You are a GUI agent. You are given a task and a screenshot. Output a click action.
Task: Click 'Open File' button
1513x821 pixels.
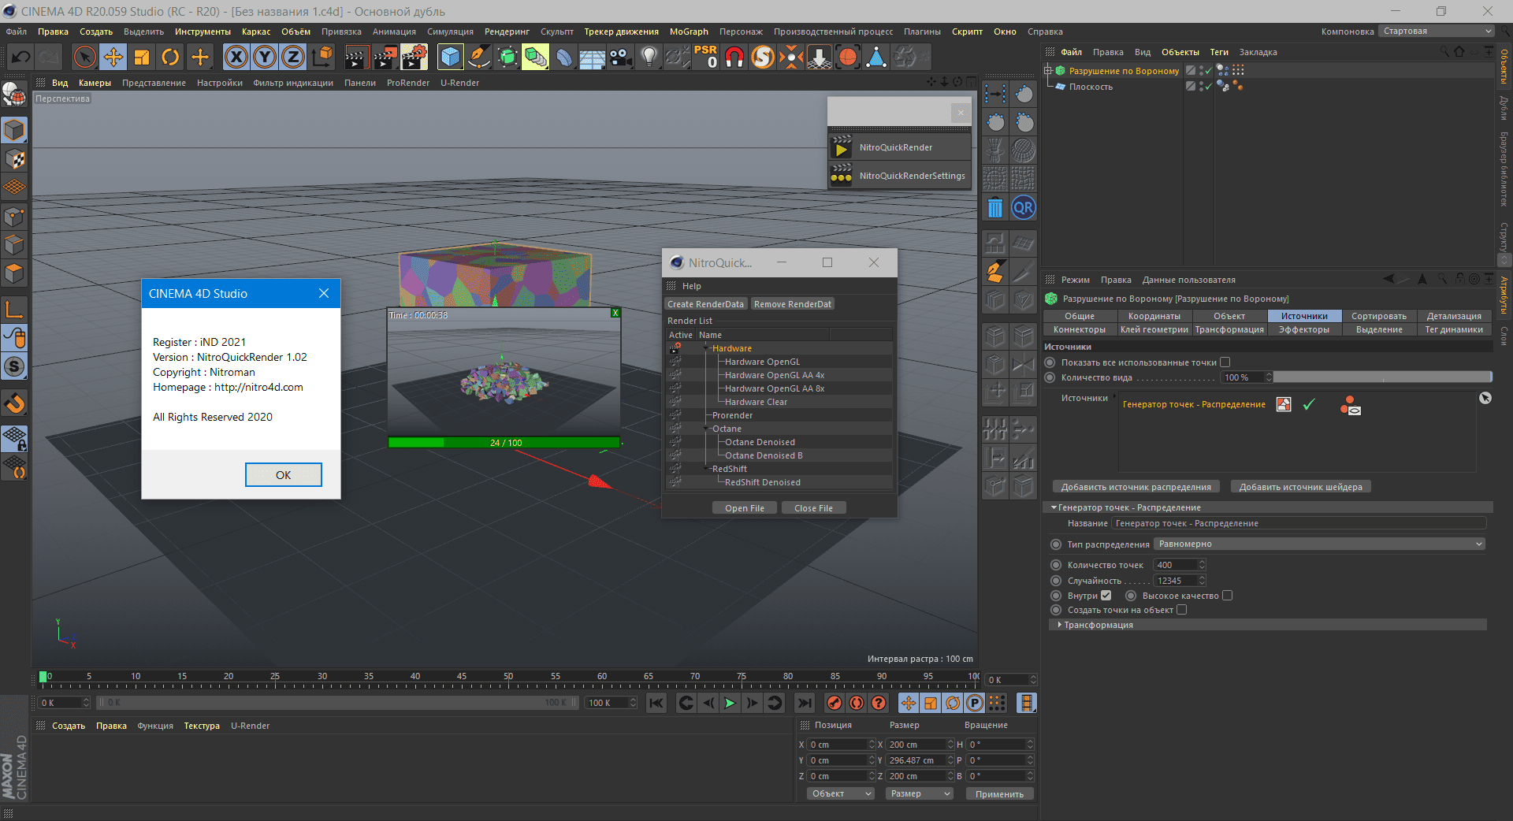(745, 508)
